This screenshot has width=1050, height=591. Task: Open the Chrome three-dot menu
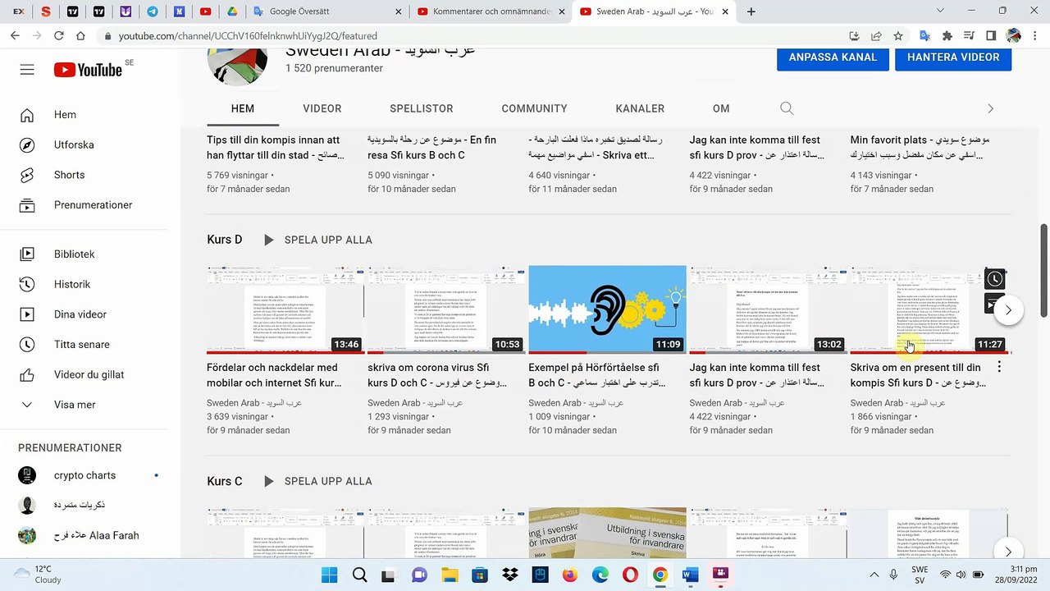click(1035, 36)
